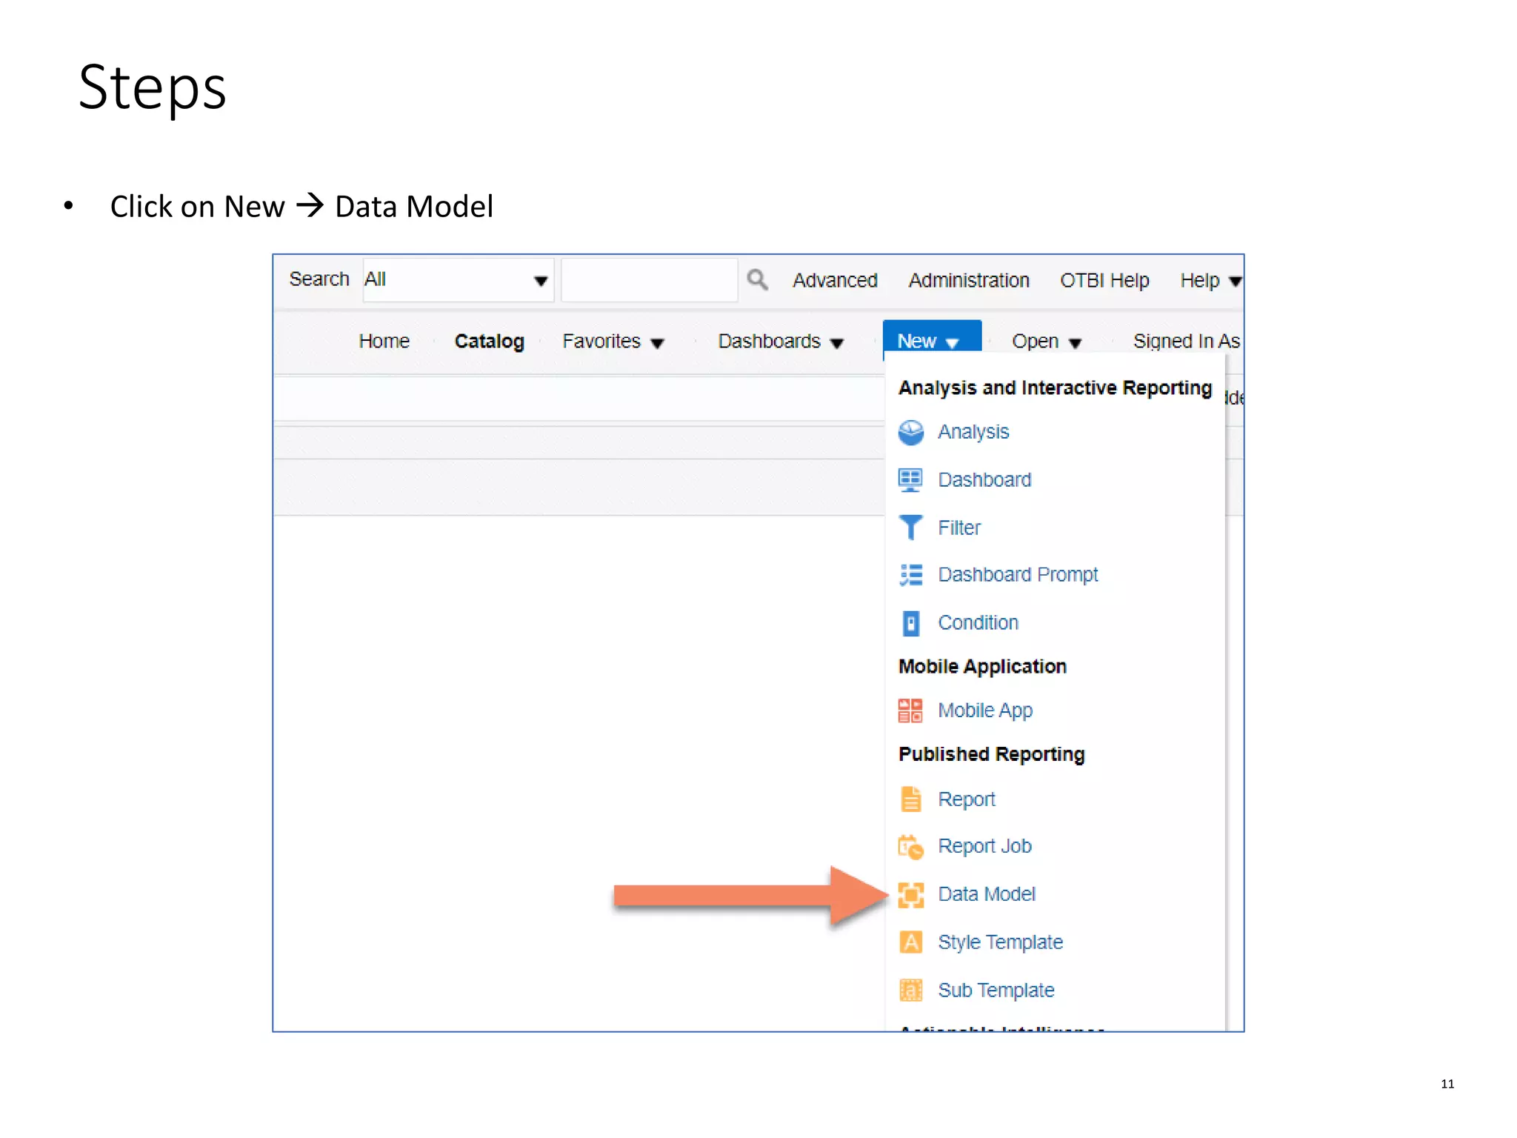
Task: Choose Filter in the New menu
Action: 959,528
